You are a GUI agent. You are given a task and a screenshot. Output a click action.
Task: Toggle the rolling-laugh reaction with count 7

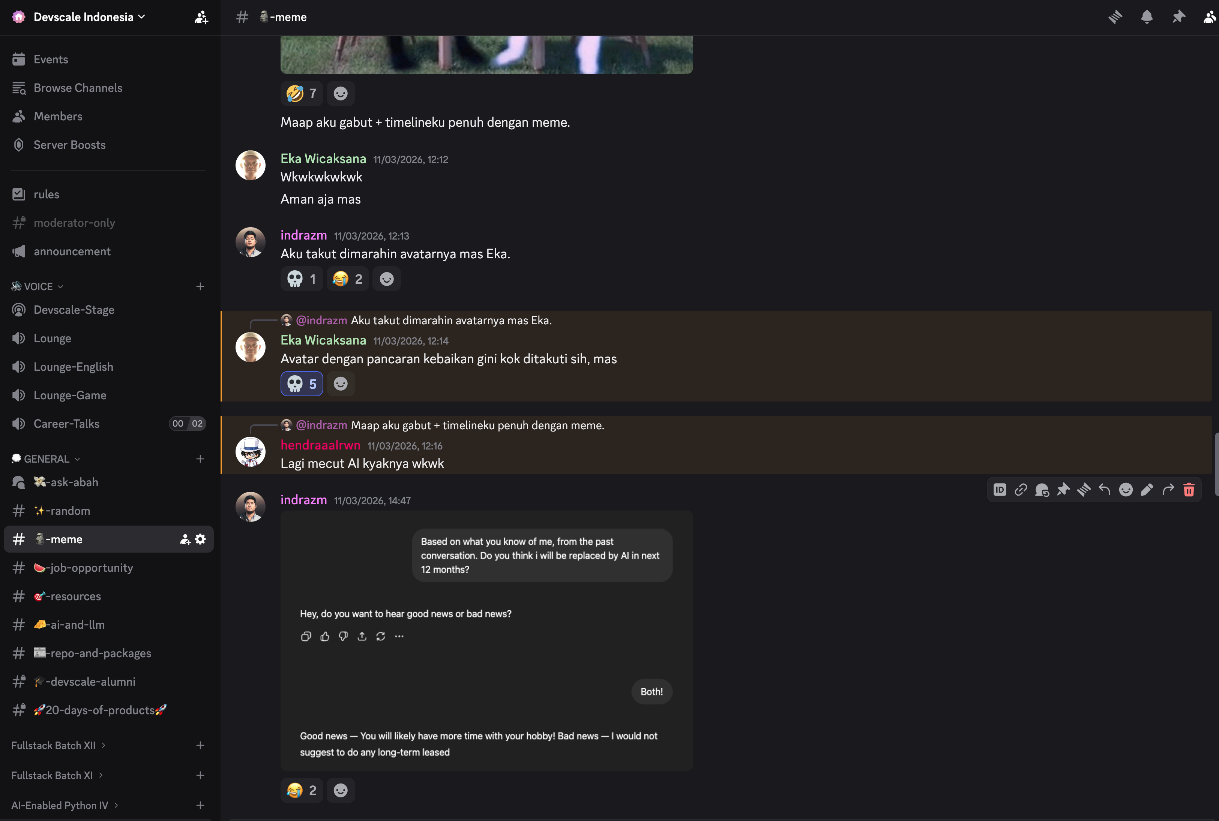pyautogui.click(x=302, y=93)
